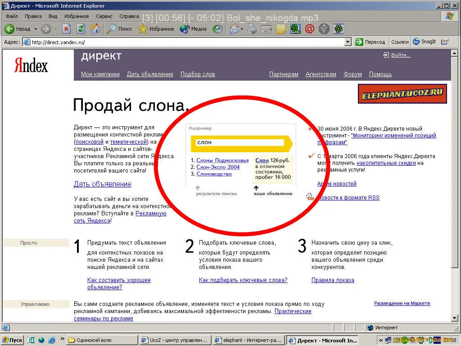
Task: Click the SnagIt toolbar button
Action: (425, 41)
